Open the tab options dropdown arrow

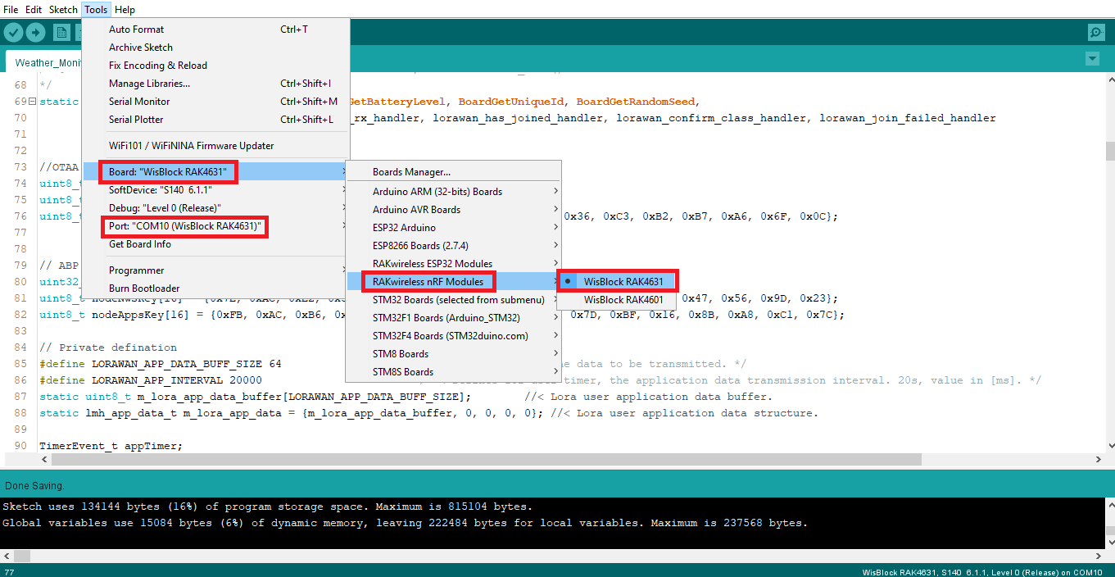[x=1091, y=59]
